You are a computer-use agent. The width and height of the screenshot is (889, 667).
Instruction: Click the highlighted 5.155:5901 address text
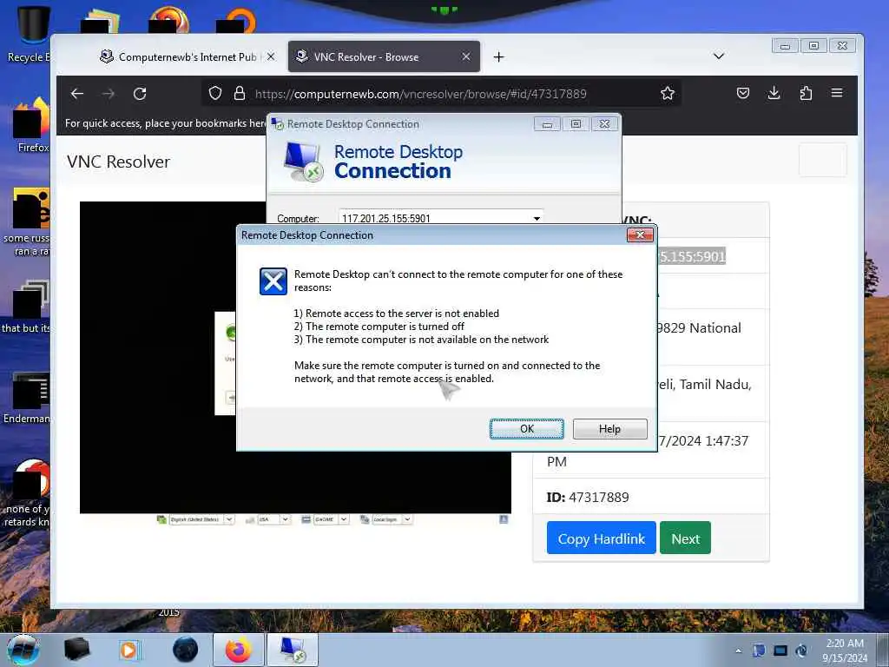point(692,256)
